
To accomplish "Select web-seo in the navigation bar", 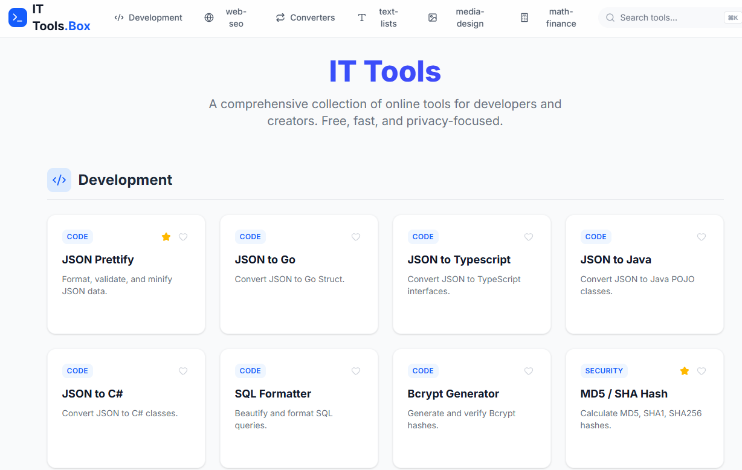I will [236, 18].
